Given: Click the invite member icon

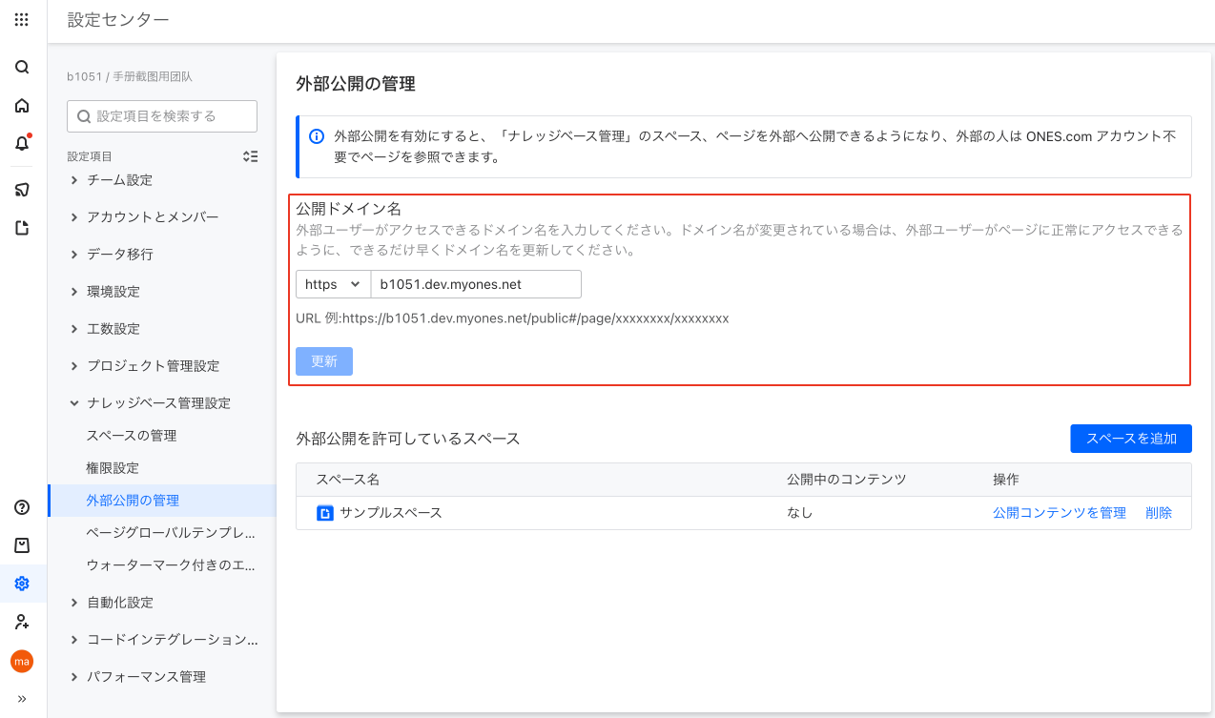Looking at the screenshot, I should point(22,622).
